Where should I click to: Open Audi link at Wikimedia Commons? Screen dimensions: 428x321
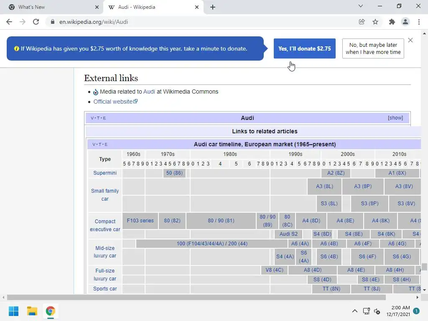click(149, 92)
